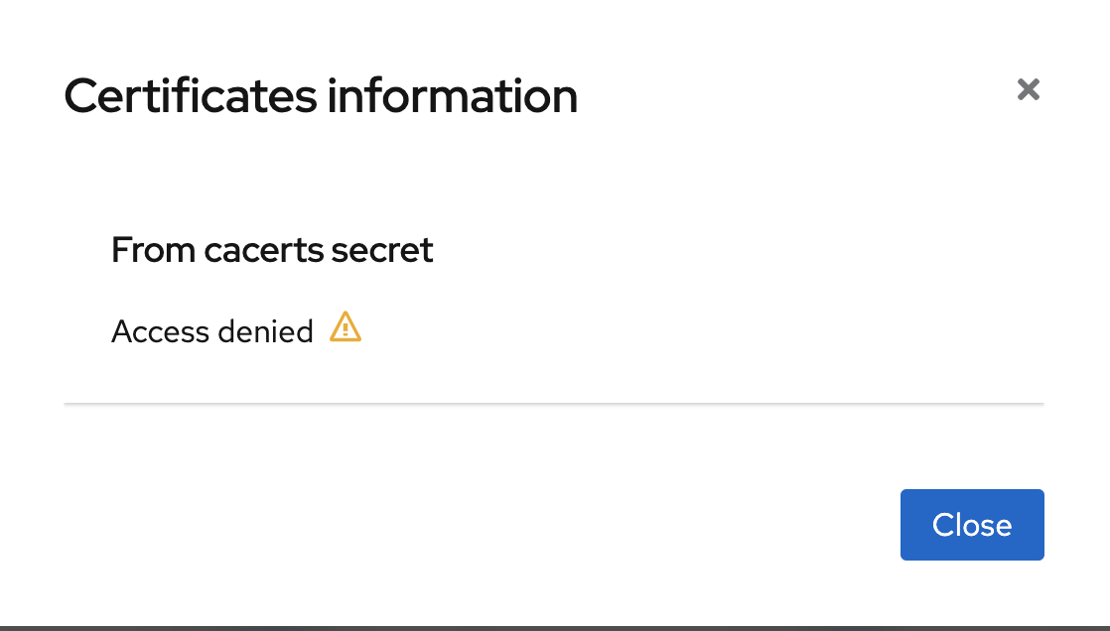1110x631 pixels.
Task: Click the warning triangle next to Access denied
Action: [345, 327]
